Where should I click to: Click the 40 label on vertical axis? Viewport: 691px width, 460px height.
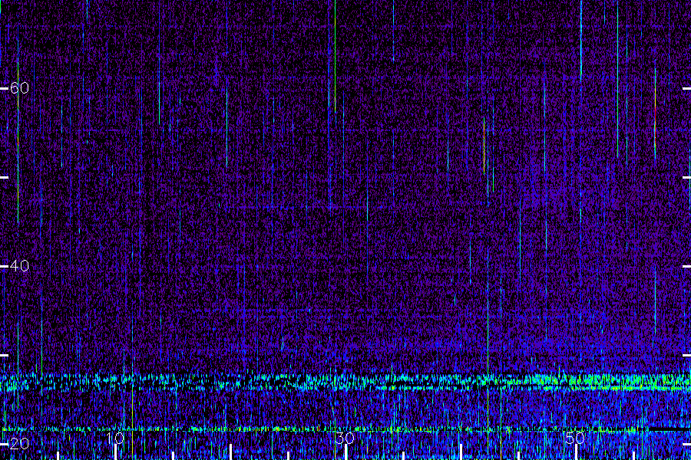pos(19,266)
